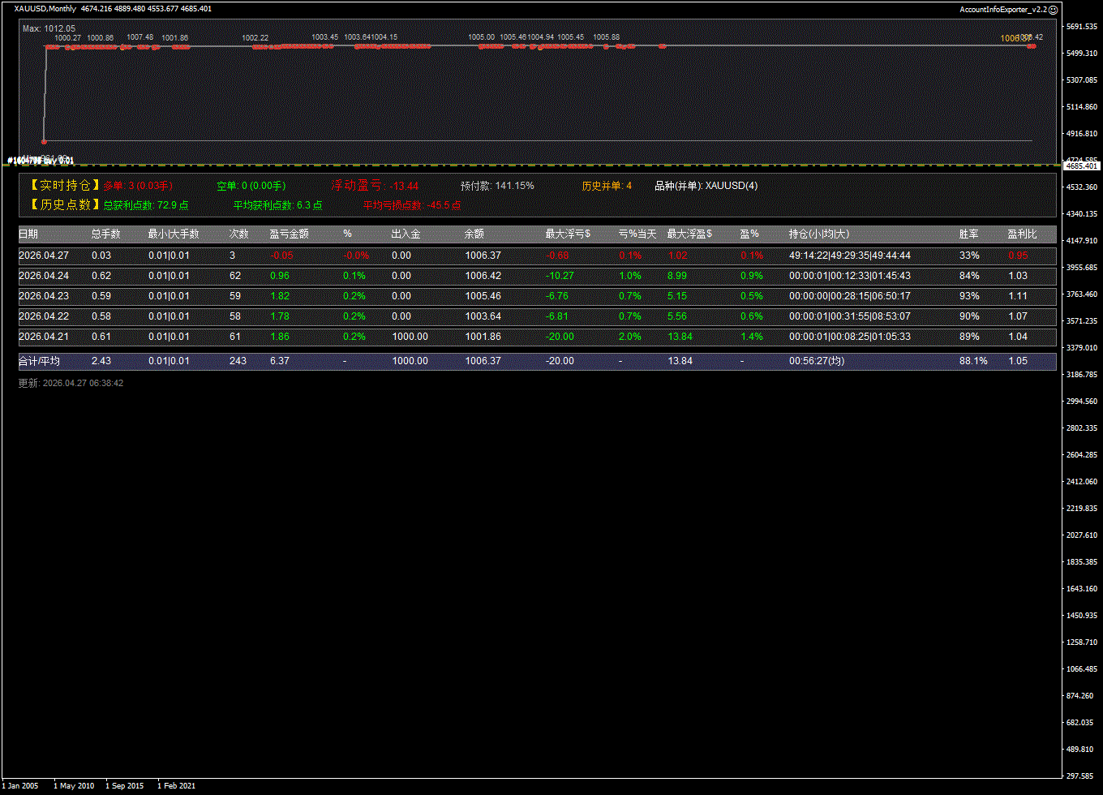1103x795 pixels.
Task: Click the 持仓(小|均|大) column header
Action: [819, 234]
